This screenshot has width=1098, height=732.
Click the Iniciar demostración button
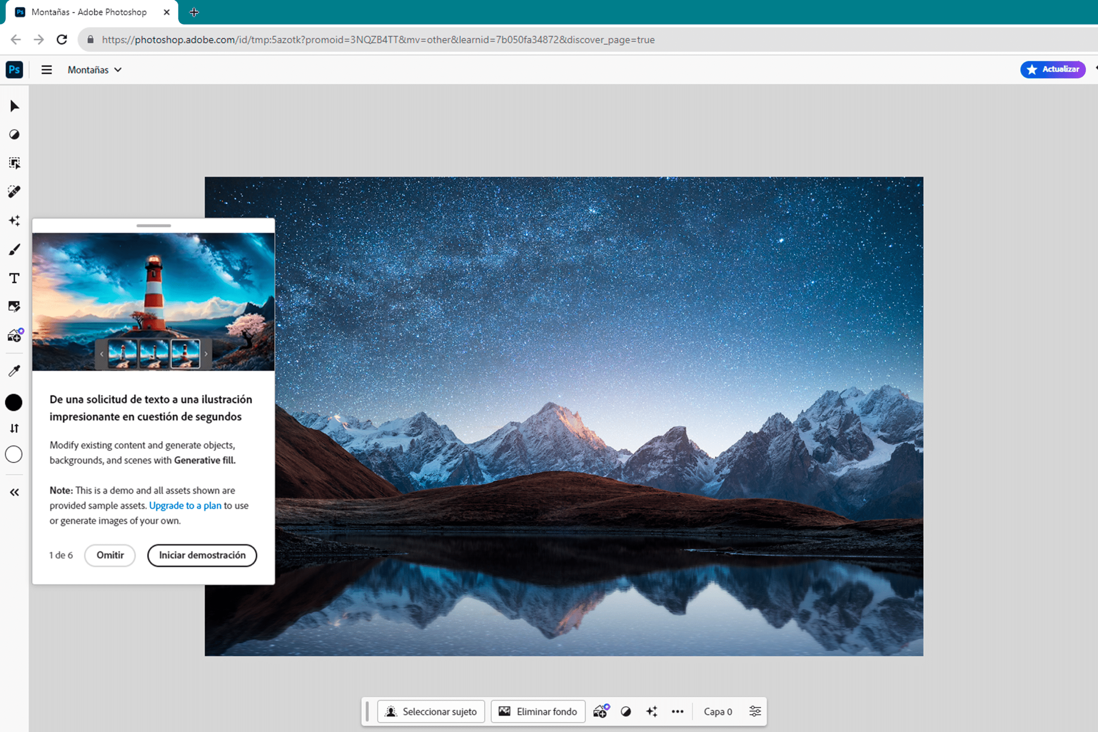202,555
